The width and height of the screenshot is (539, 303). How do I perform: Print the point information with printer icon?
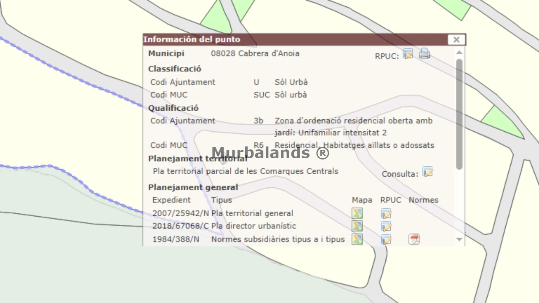[424, 54]
